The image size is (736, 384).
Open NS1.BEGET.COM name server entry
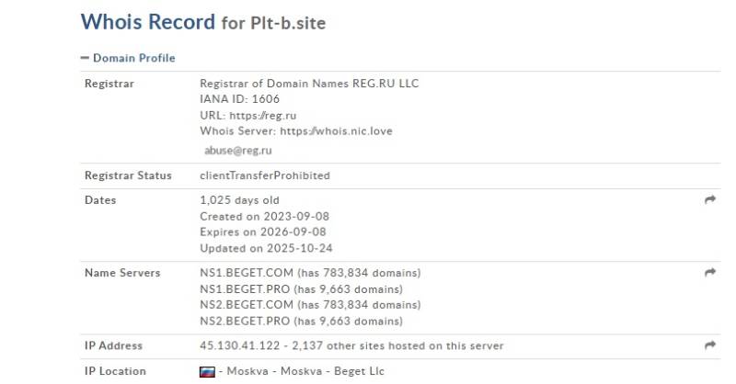tap(247, 273)
